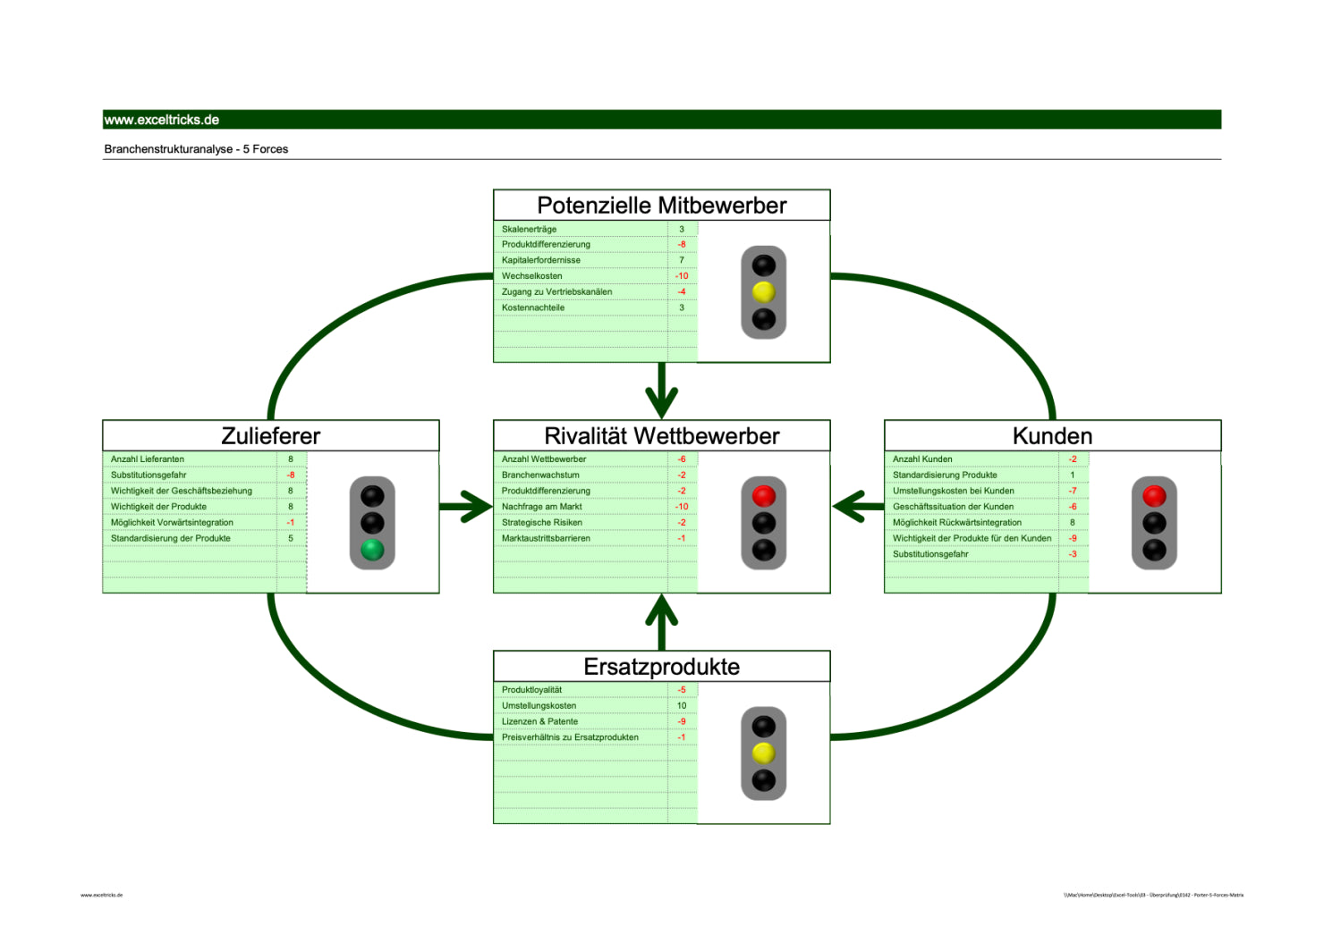
Task: Click the traffic light in Potenzielle Mitbewerber box
Action: pyautogui.click(x=763, y=292)
